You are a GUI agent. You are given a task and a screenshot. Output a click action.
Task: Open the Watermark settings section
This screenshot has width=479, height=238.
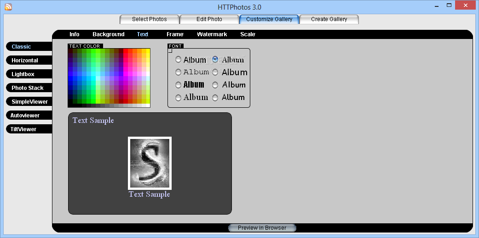(212, 34)
